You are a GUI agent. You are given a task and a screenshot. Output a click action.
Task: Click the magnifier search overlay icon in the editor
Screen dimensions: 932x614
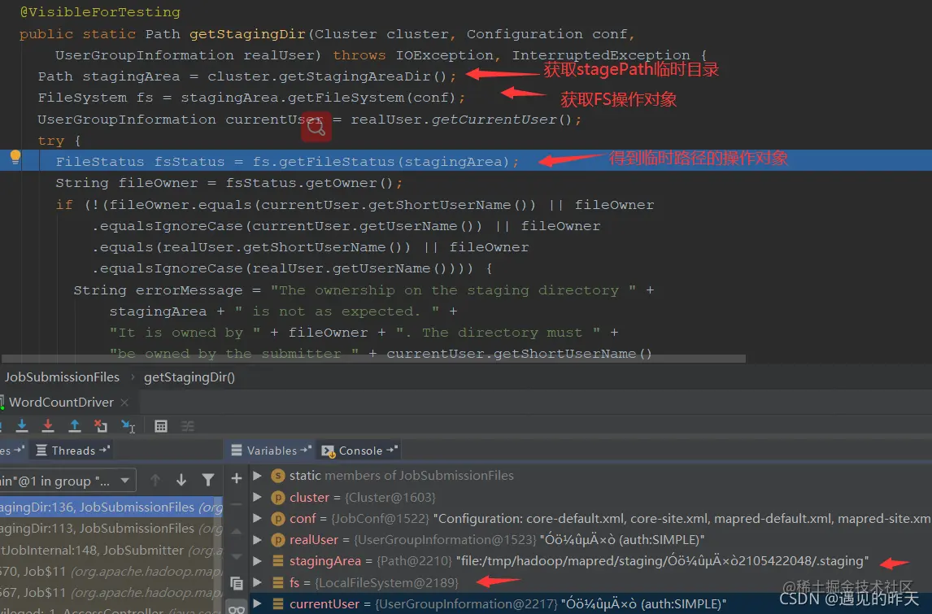click(x=316, y=126)
